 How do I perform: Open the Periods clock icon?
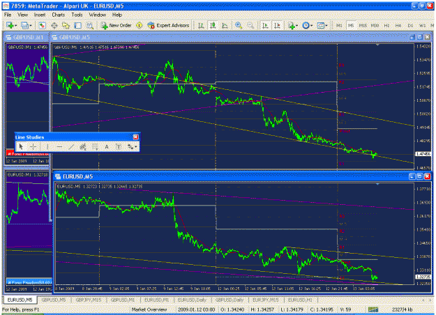[306, 26]
